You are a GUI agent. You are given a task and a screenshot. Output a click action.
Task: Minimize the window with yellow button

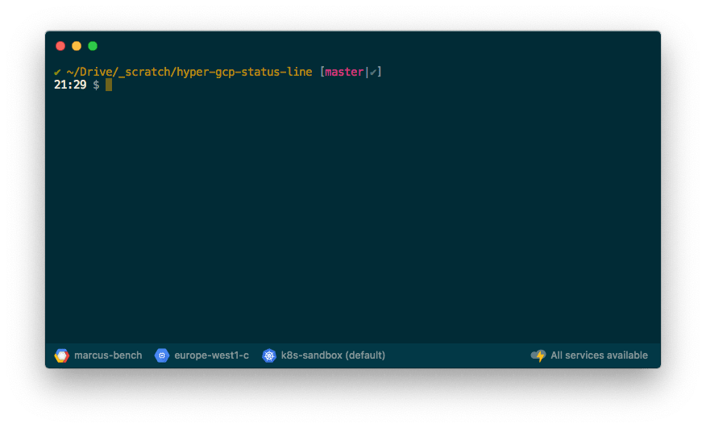(77, 46)
